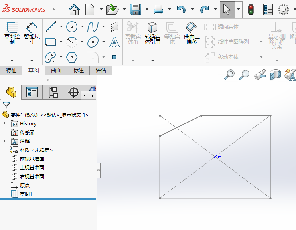Select the Line sketch tool

(51, 27)
